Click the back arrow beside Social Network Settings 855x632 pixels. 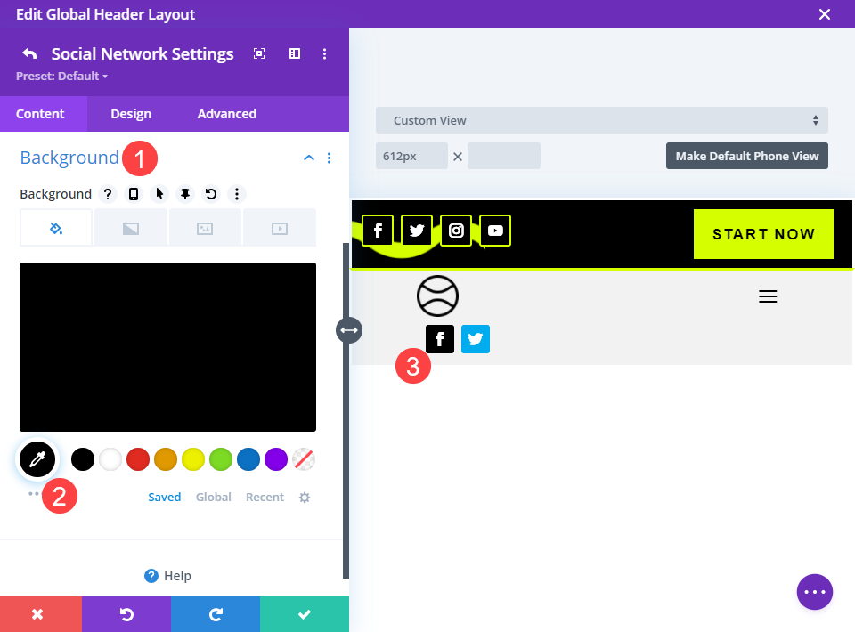point(29,53)
